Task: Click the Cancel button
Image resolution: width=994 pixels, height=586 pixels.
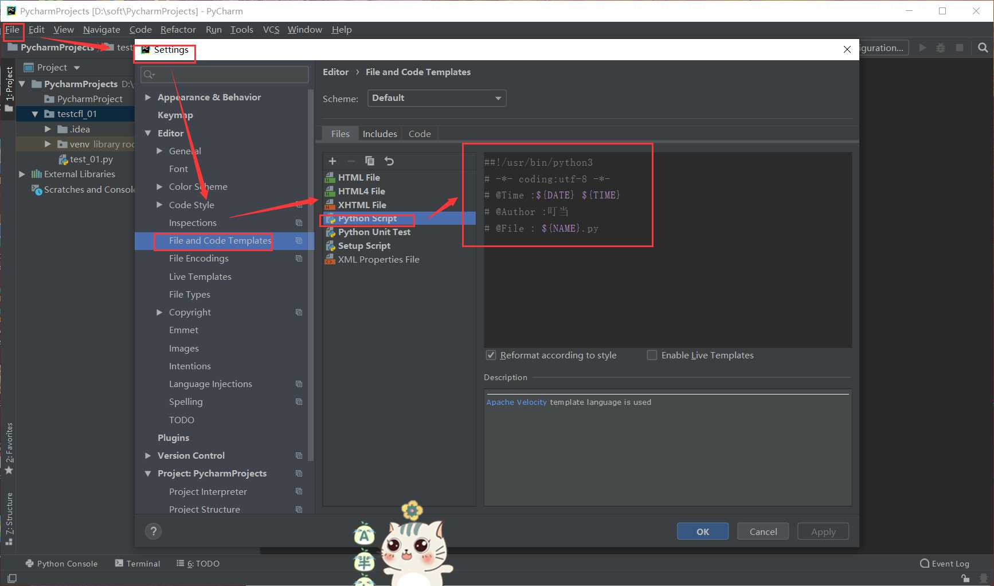Action: pos(763,532)
